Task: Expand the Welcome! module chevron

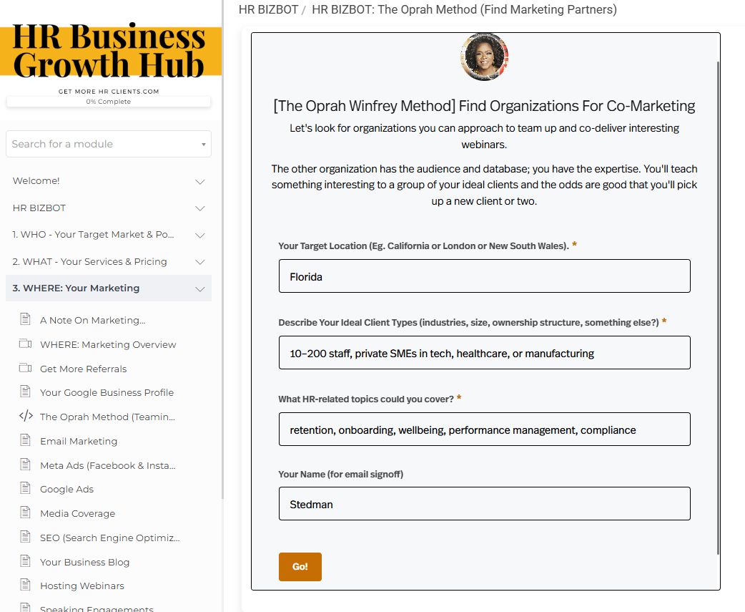Action: point(200,182)
